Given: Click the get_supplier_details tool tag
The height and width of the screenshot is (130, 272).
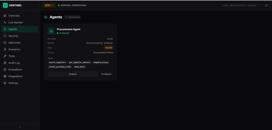Looking at the screenshot, I should point(80,63).
